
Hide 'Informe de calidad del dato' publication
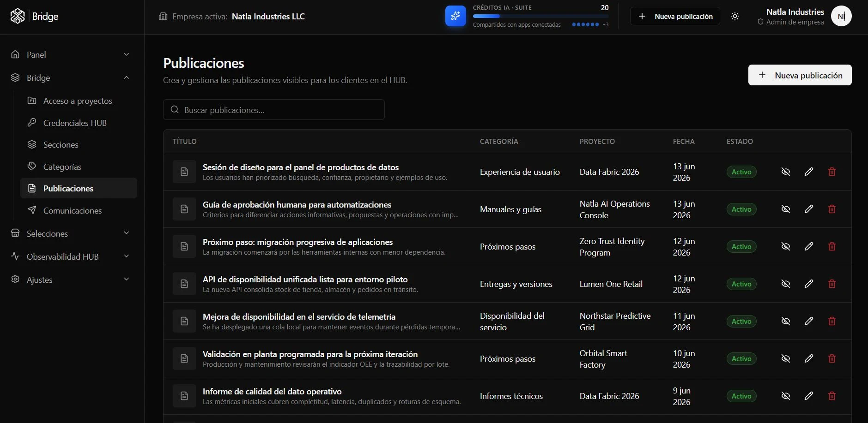click(786, 396)
